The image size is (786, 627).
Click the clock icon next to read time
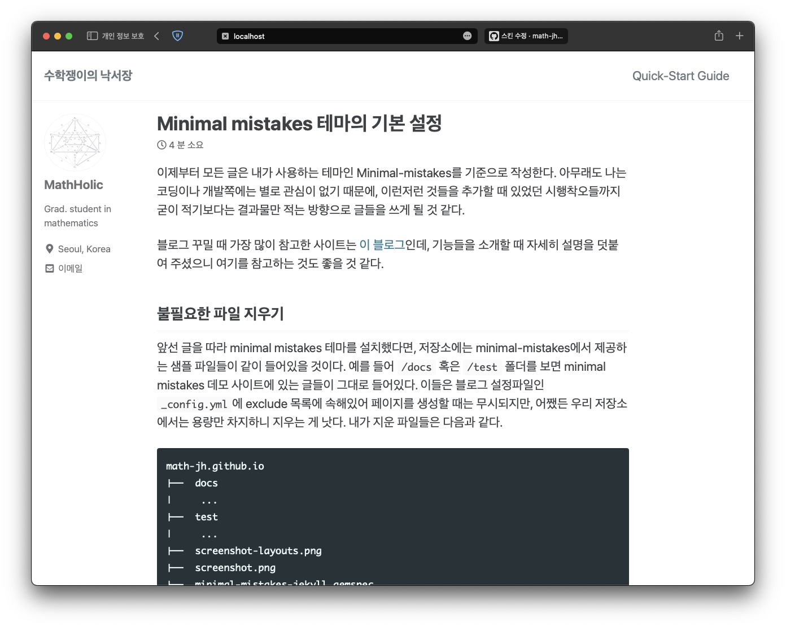coord(161,145)
